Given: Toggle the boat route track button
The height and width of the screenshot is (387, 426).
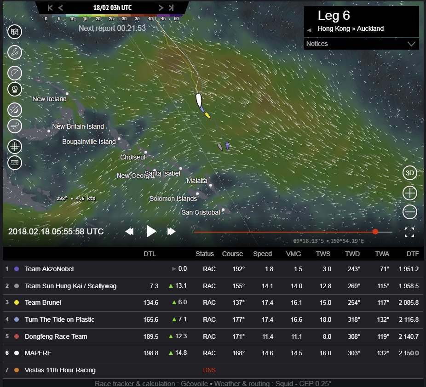Looking at the screenshot, I should (15, 73).
